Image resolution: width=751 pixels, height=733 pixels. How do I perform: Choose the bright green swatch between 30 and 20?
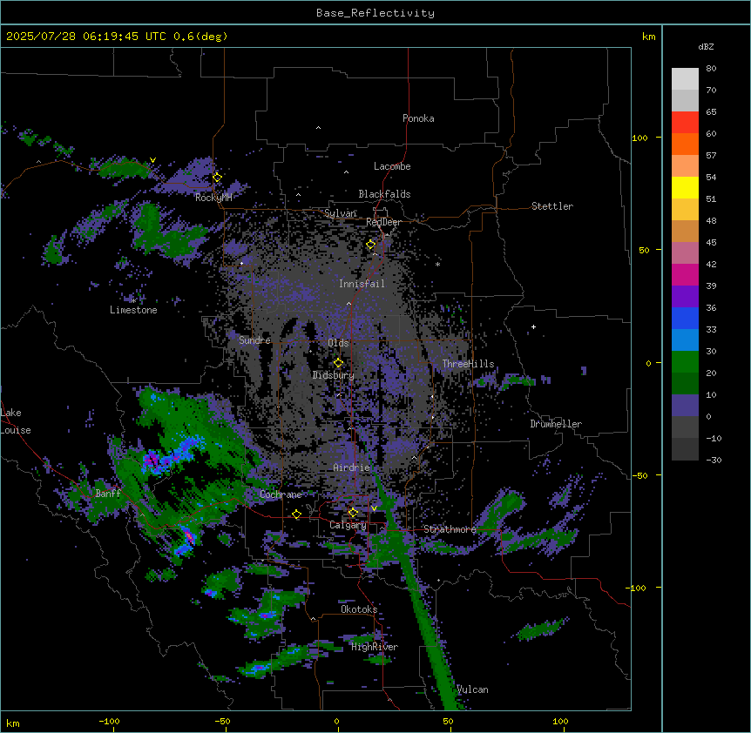tap(685, 362)
